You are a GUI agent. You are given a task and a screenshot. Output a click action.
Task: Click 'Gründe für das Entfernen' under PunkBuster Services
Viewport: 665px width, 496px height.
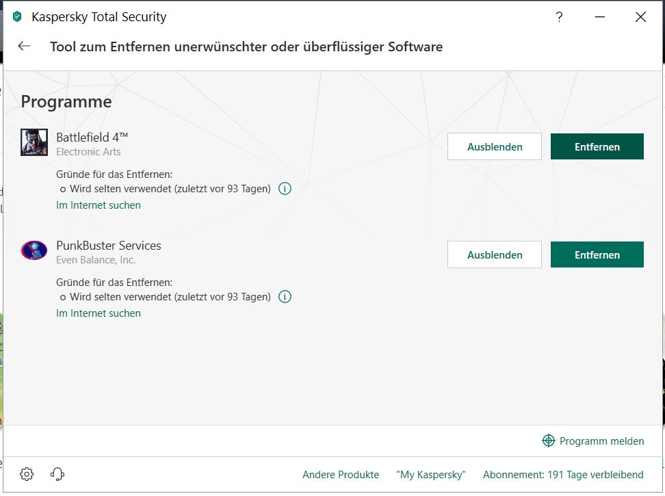114,283
